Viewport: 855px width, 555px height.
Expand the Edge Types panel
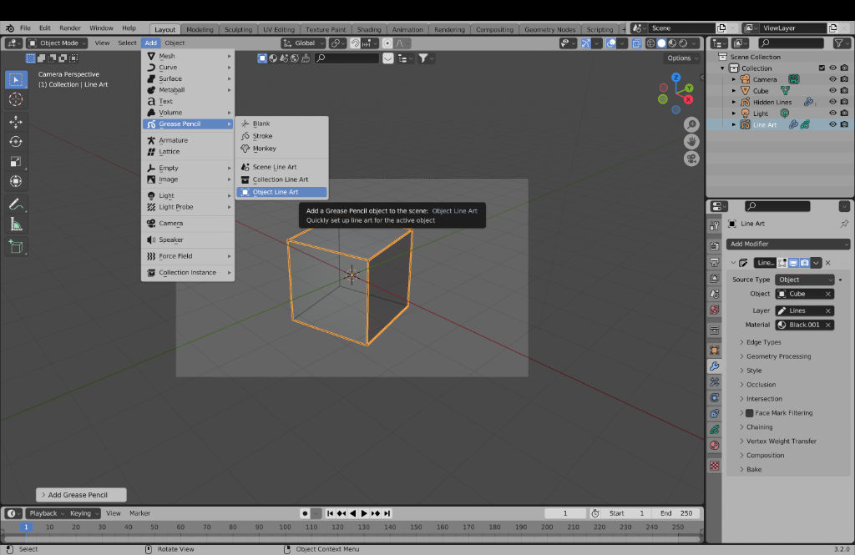point(763,342)
